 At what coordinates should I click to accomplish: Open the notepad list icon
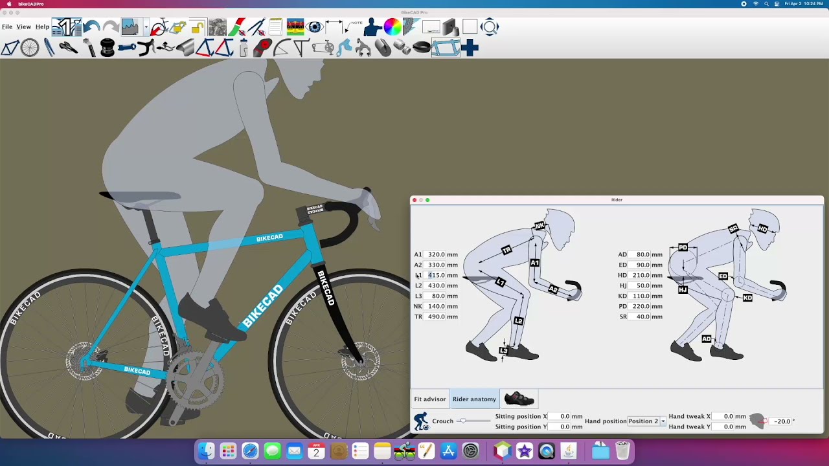tap(275, 27)
